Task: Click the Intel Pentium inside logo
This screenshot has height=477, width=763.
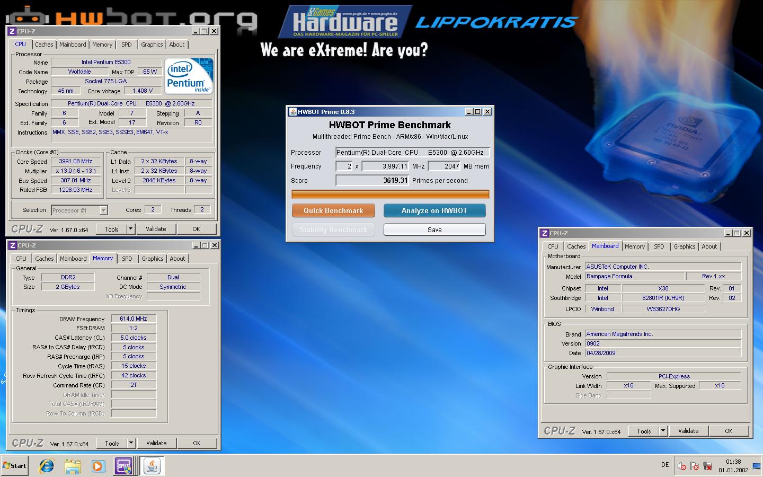Action: (188, 76)
